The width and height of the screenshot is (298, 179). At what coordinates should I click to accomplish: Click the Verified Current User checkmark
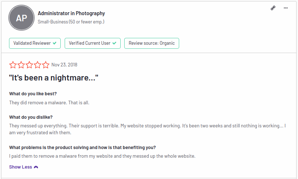coord(114,43)
